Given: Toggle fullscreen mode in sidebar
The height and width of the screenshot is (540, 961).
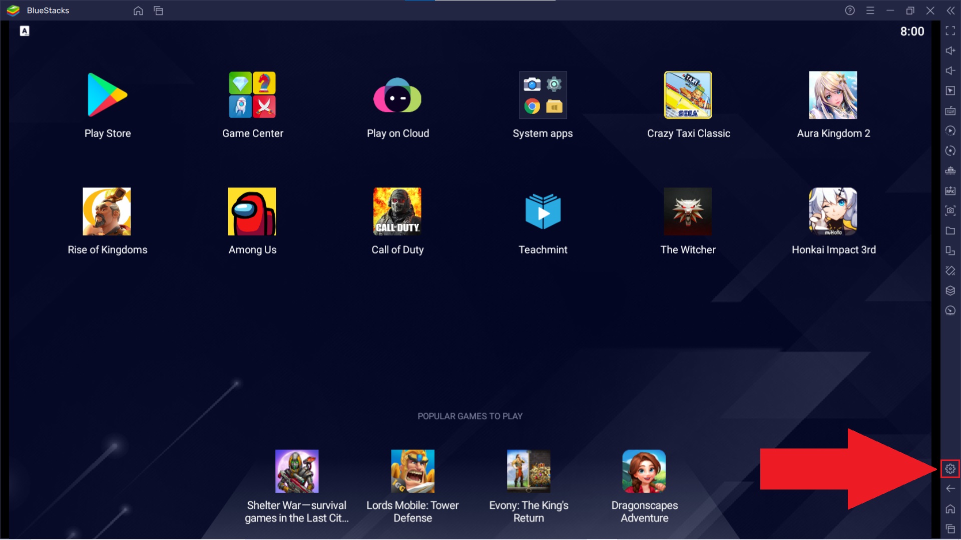Looking at the screenshot, I should [x=950, y=31].
